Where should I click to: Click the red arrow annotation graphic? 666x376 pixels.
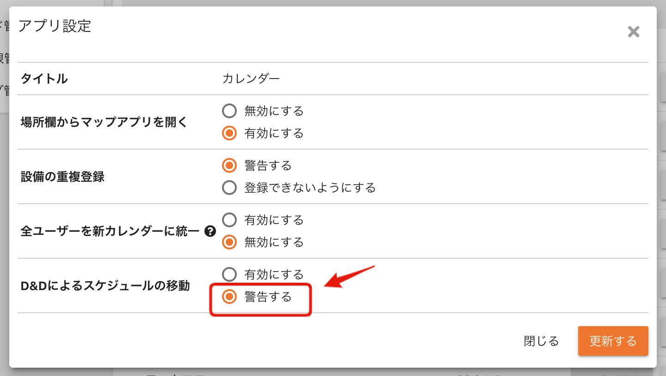pos(349,276)
